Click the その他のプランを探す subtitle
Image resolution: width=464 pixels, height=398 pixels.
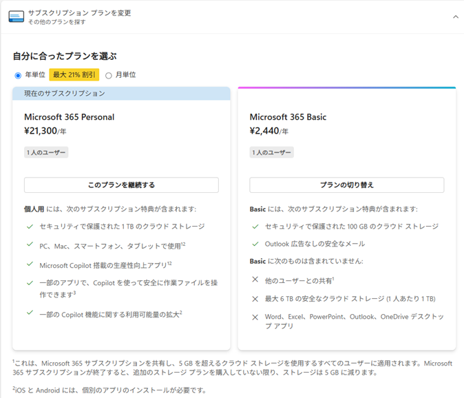[x=57, y=22]
